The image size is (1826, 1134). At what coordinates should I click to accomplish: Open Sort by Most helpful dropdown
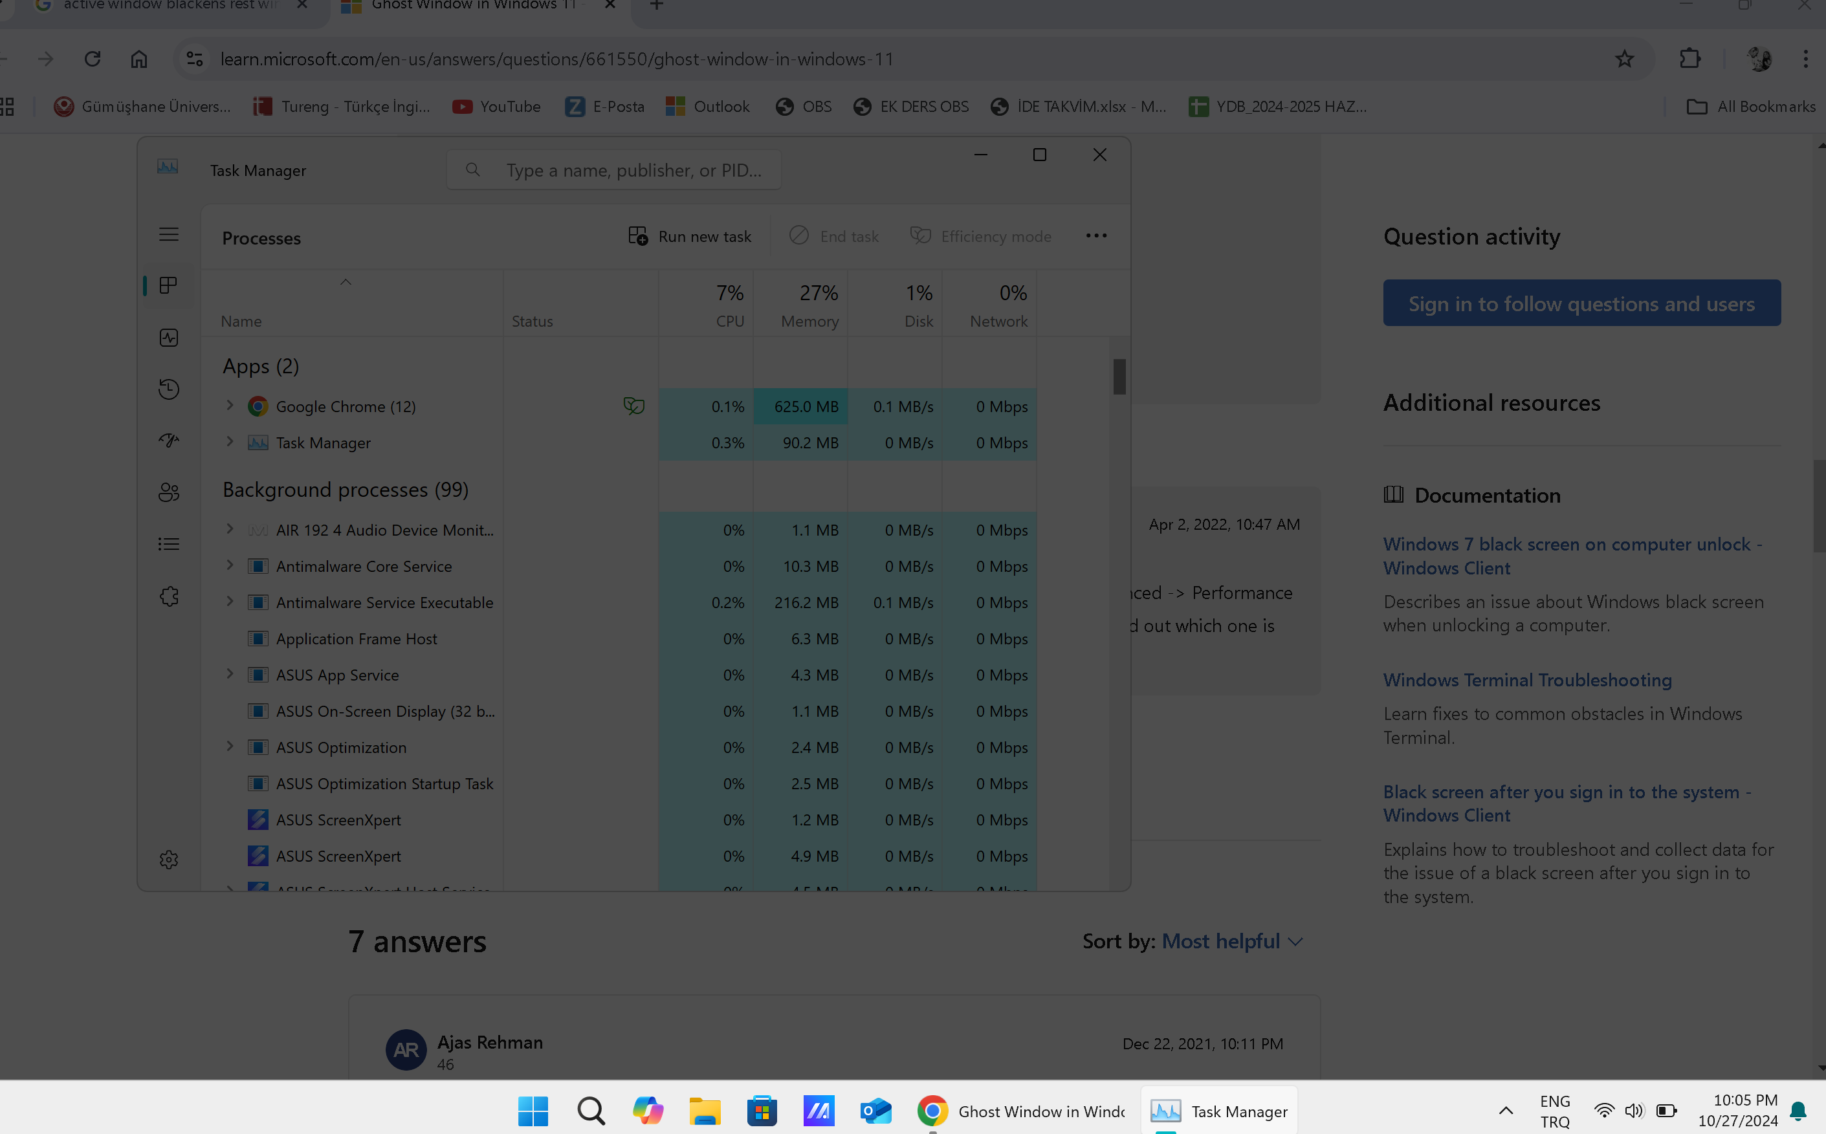pyautogui.click(x=1232, y=941)
